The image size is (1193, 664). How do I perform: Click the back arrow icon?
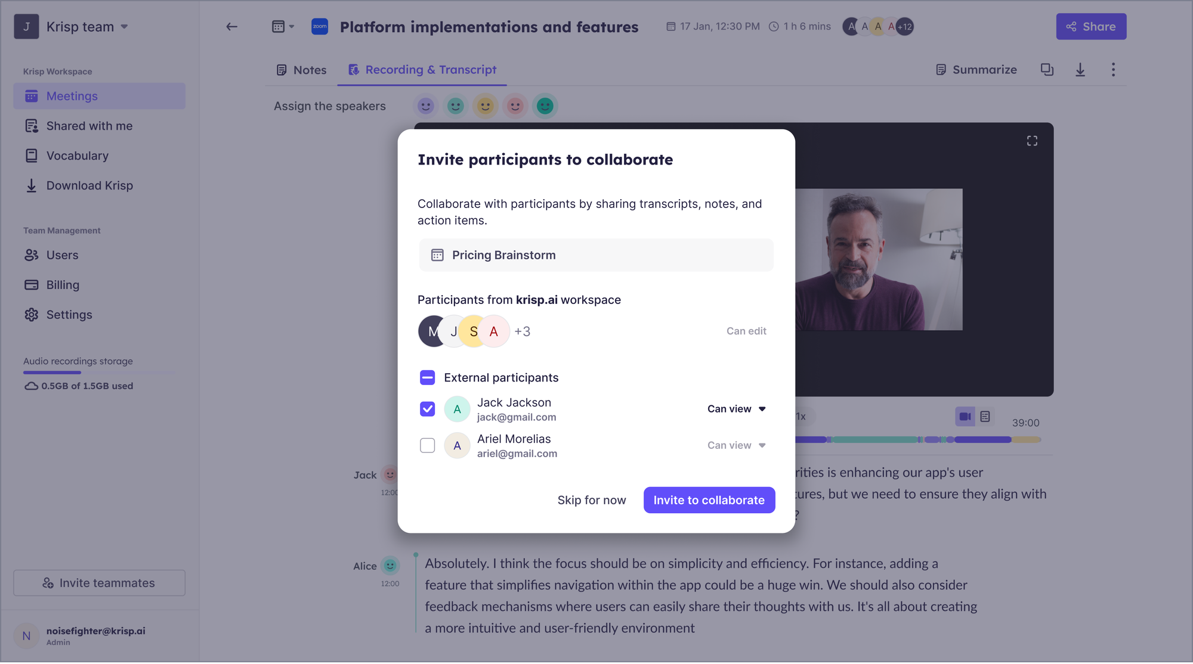point(231,26)
